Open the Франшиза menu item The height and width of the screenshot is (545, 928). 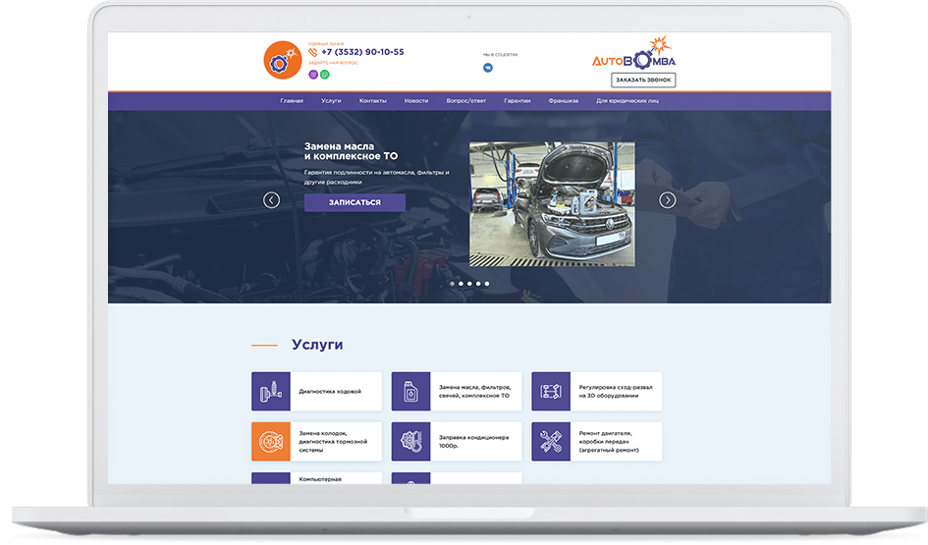[564, 100]
